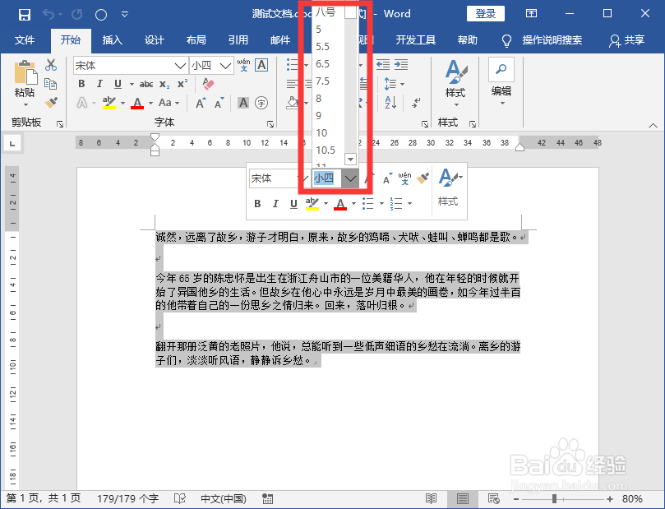Open the font color dropdown arrow
This screenshot has width=665, height=509.
click(x=150, y=104)
